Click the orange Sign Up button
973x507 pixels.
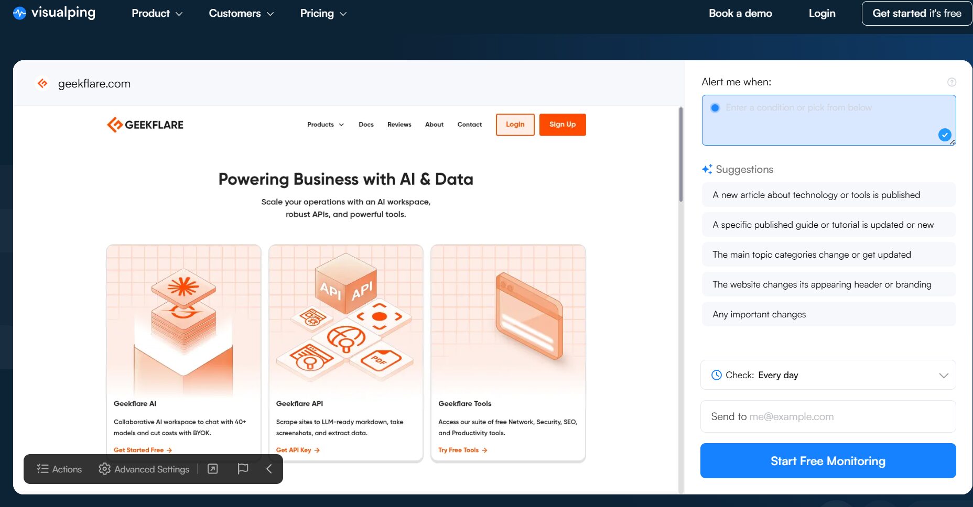pyautogui.click(x=563, y=125)
